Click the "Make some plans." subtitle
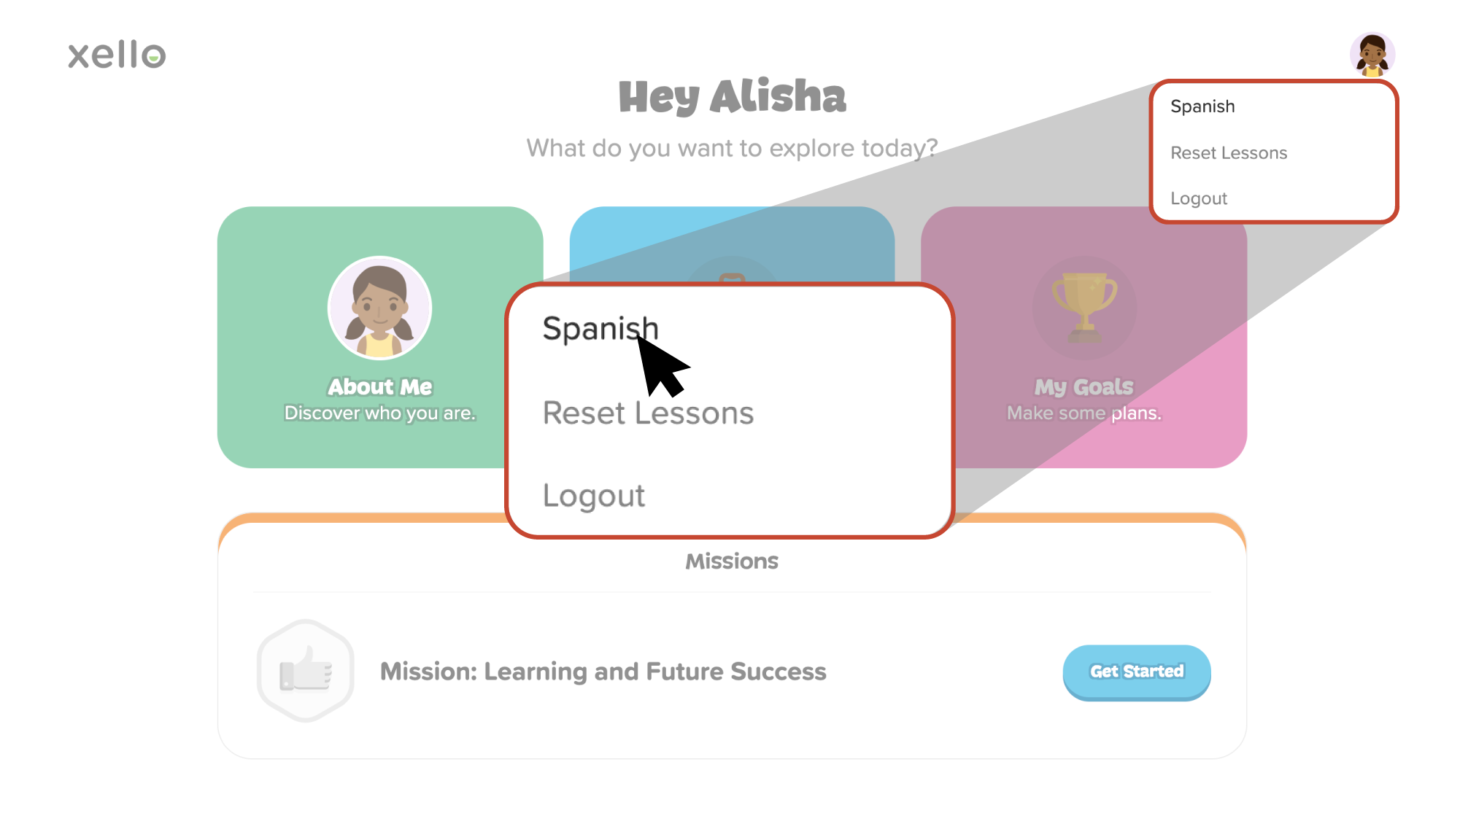Viewport: 1460px width, 821px height. coord(1084,413)
